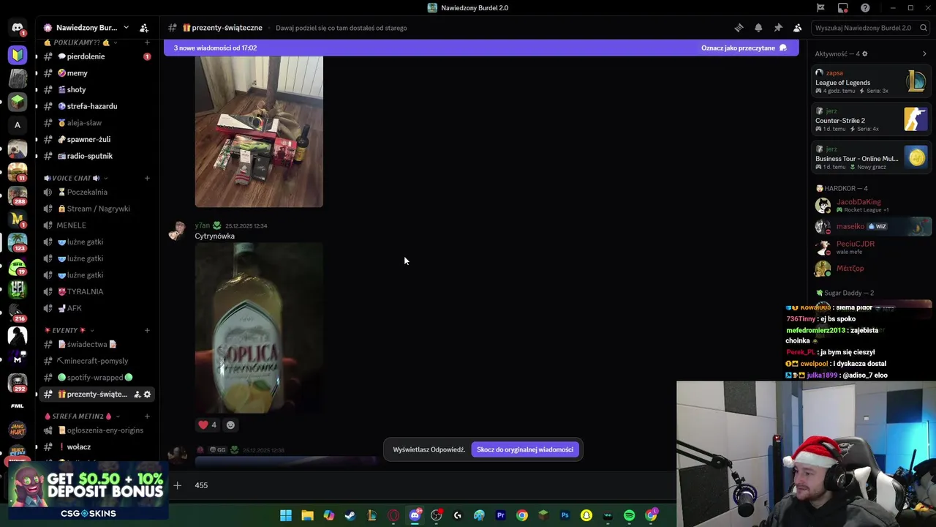Create invite icon on prezenty-świąteczne channel
Viewport: 936px width, 527px height.
tap(137, 395)
